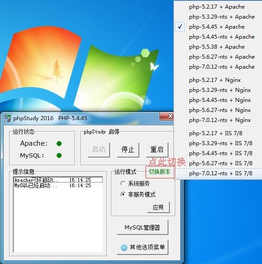Open the 其他选项菜单 options menu

(143, 247)
